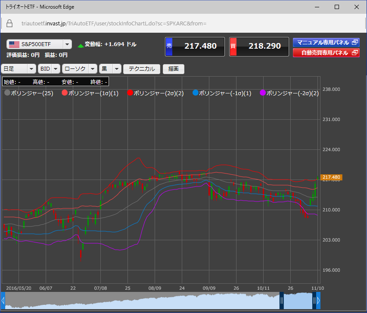Click popup icon on マニュアル専用パネル
The width and height of the screenshot is (367, 313).
click(x=355, y=42)
